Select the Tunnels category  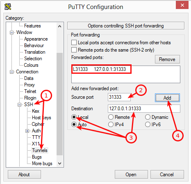40,150
